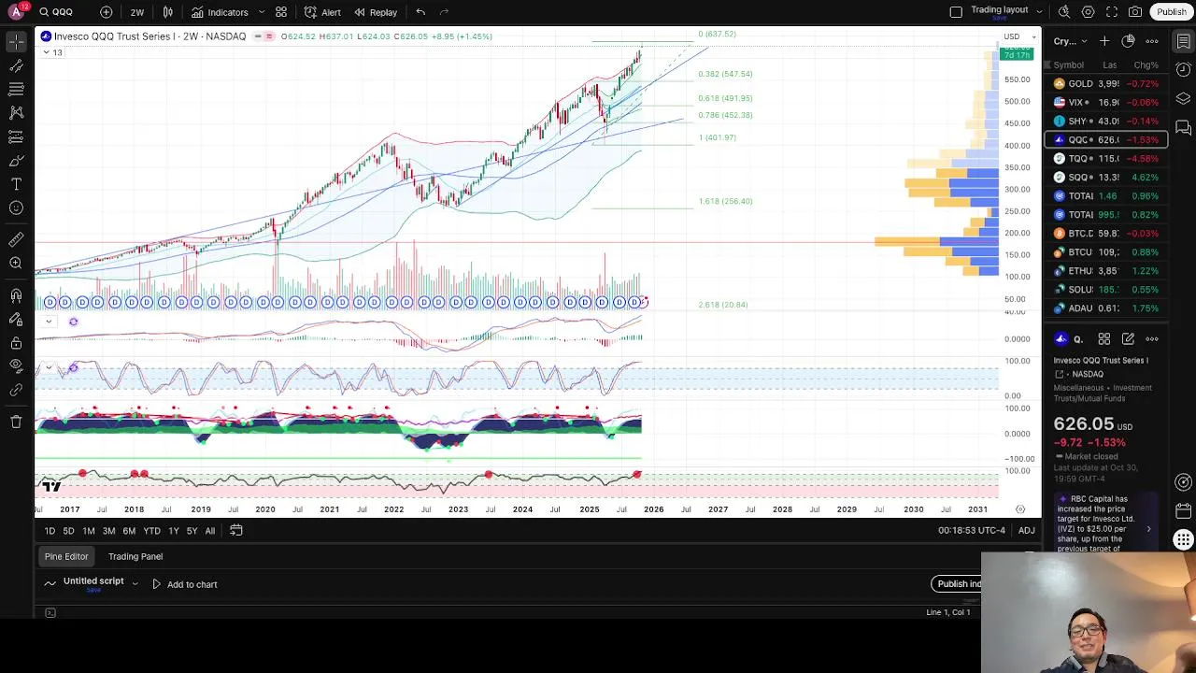Open the timezone clock 00:18:53 UTC-4
1196x673 pixels.
click(972, 531)
